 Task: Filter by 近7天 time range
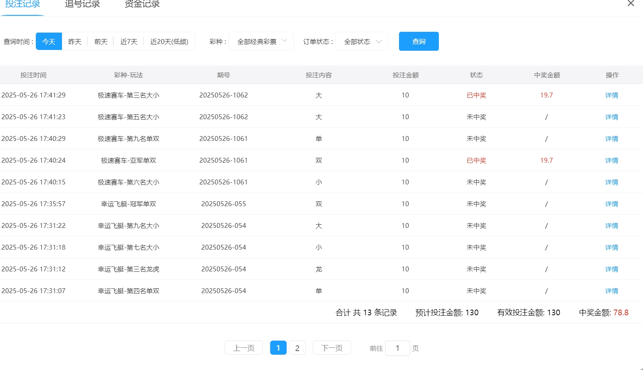pos(129,41)
